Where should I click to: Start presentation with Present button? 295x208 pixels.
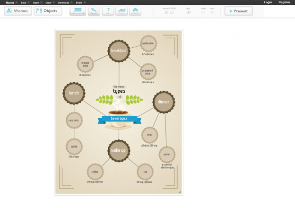pyautogui.click(x=238, y=11)
